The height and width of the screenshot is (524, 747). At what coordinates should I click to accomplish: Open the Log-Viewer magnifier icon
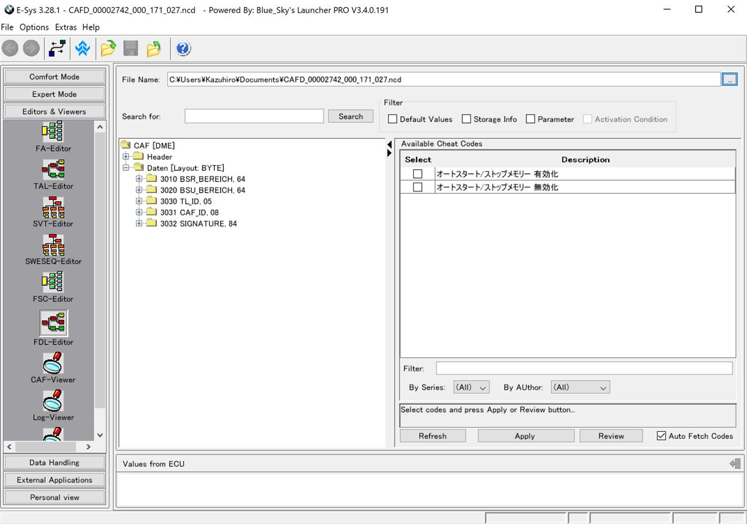(x=53, y=401)
